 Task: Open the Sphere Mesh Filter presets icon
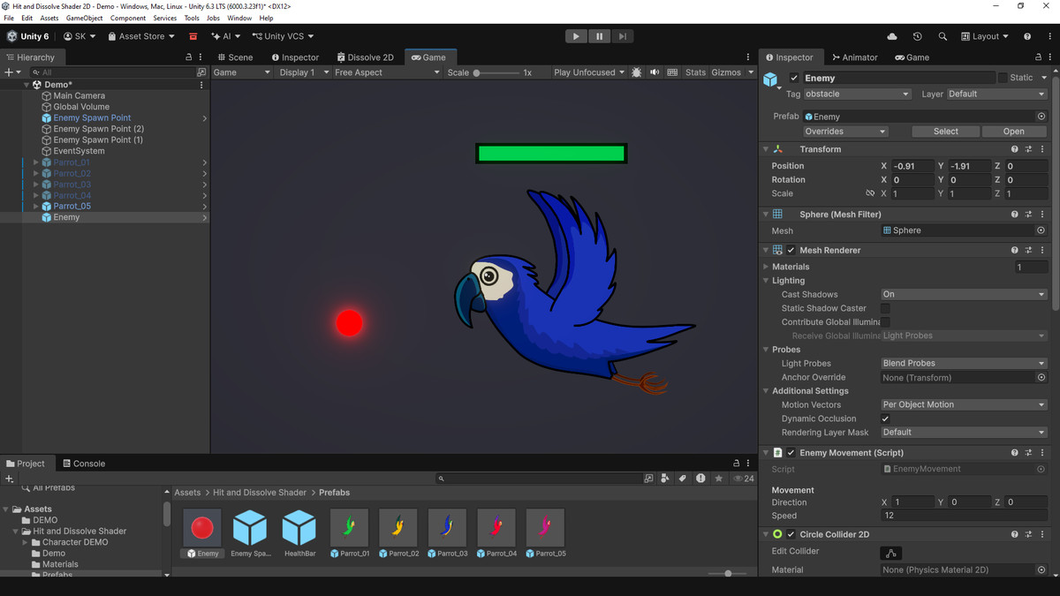[x=1029, y=215]
